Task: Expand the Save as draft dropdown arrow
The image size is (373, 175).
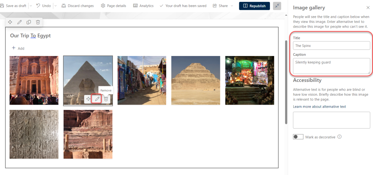Action: click(31, 6)
